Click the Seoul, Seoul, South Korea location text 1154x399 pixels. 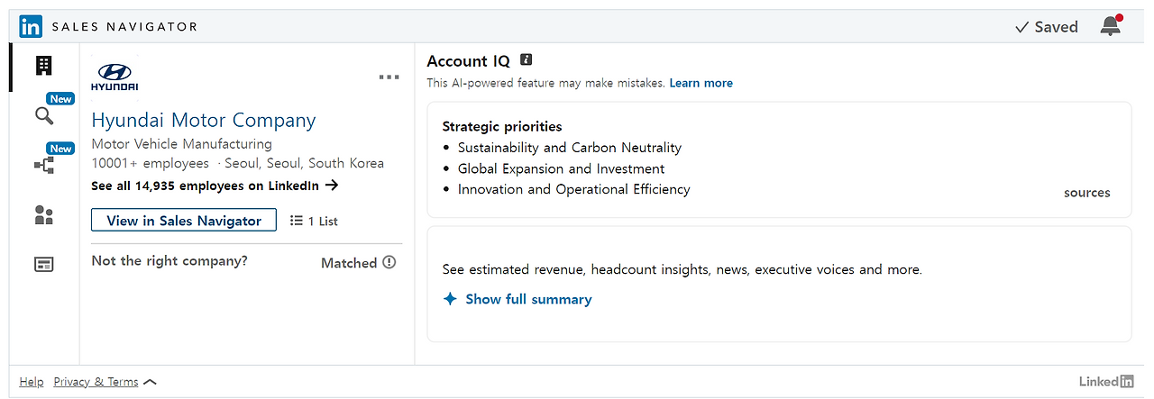point(304,164)
